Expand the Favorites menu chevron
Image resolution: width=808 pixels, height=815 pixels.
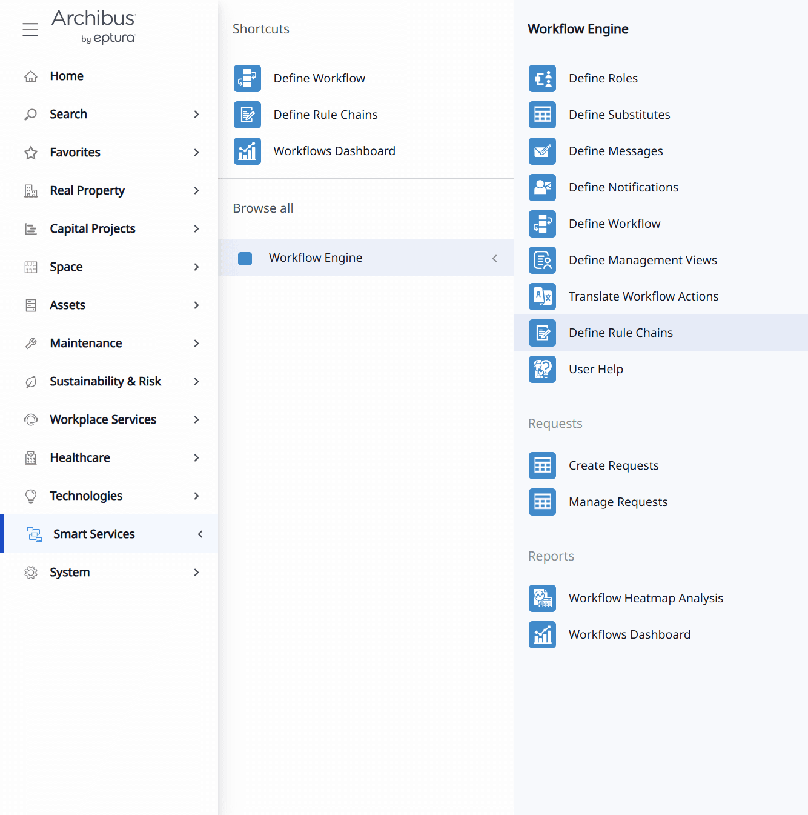pos(196,153)
